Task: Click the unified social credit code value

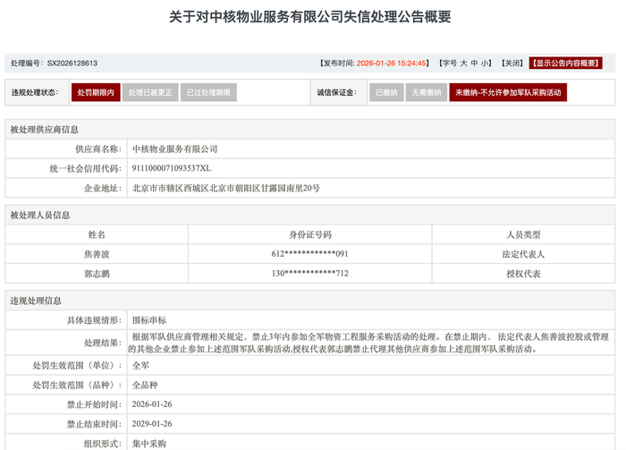Action: point(172,168)
